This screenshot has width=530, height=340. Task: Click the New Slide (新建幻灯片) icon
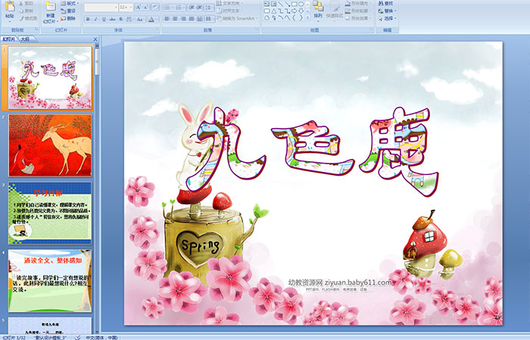click(51, 7)
